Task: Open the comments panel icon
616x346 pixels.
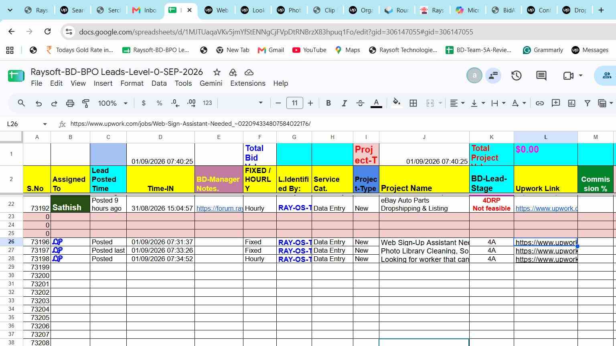Action: click(541, 76)
